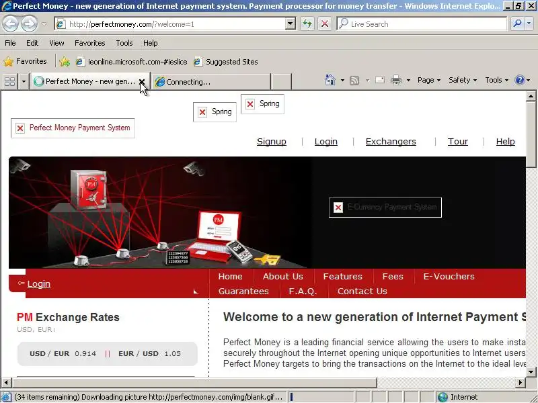
Task: Open F.A.Q. in red menu
Action: [x=303, y=291]
